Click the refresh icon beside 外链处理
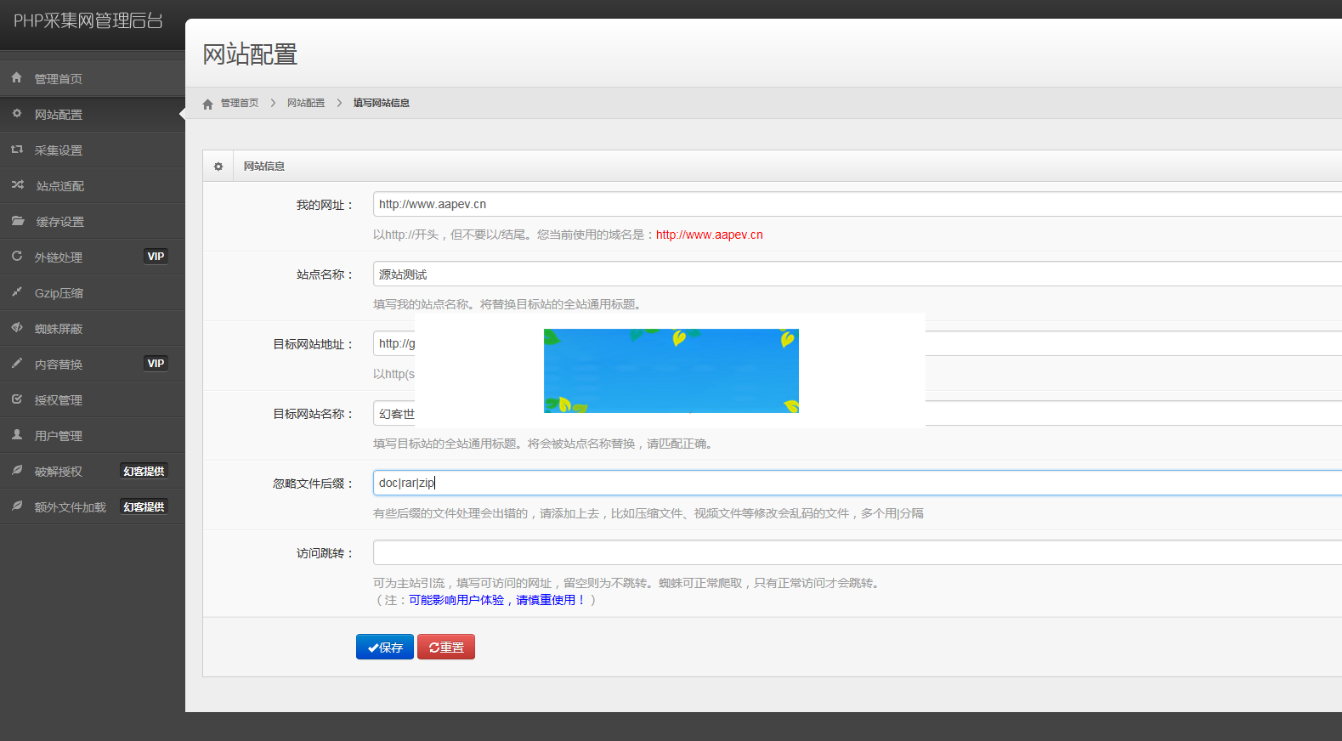 pyautogui.click(x=16, y=256)
